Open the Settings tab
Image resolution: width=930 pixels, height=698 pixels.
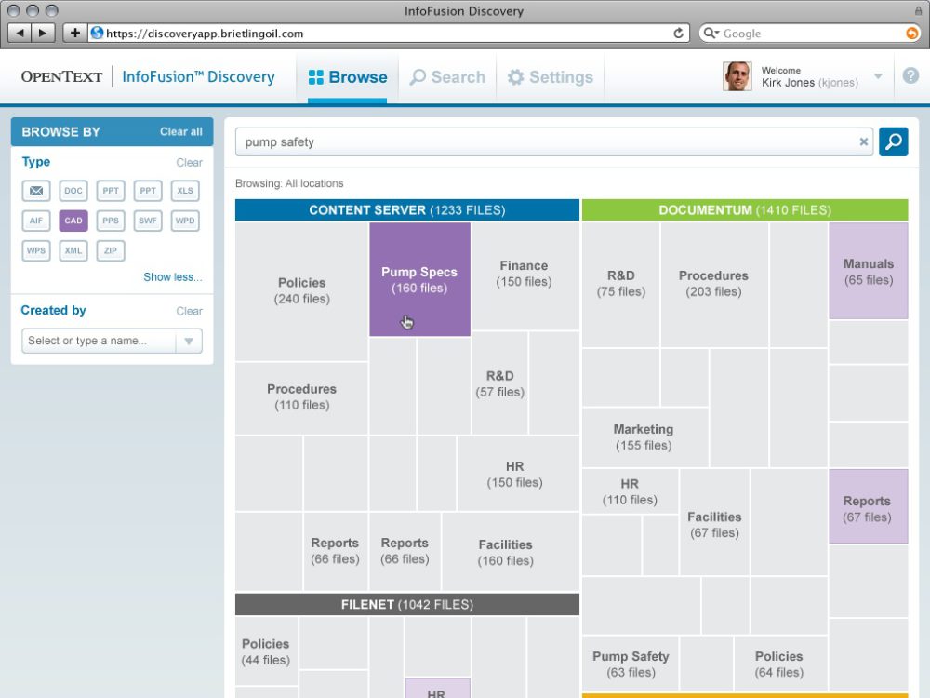[x=551, y=77]
